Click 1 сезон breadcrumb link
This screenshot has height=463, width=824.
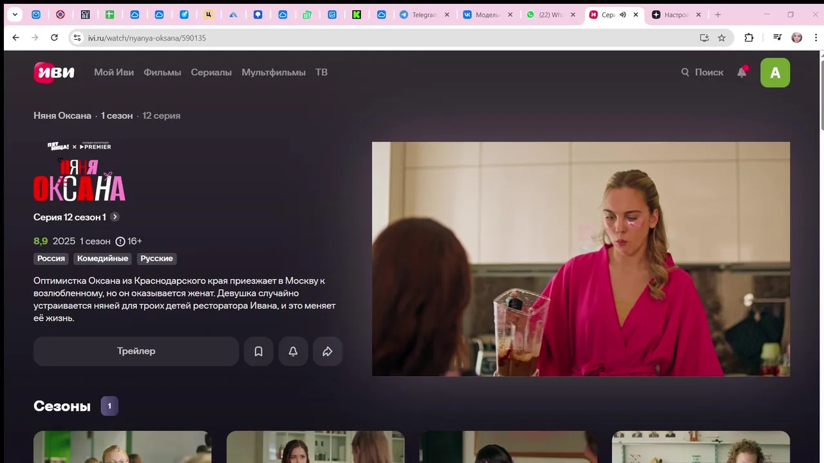tap(117, 116)
